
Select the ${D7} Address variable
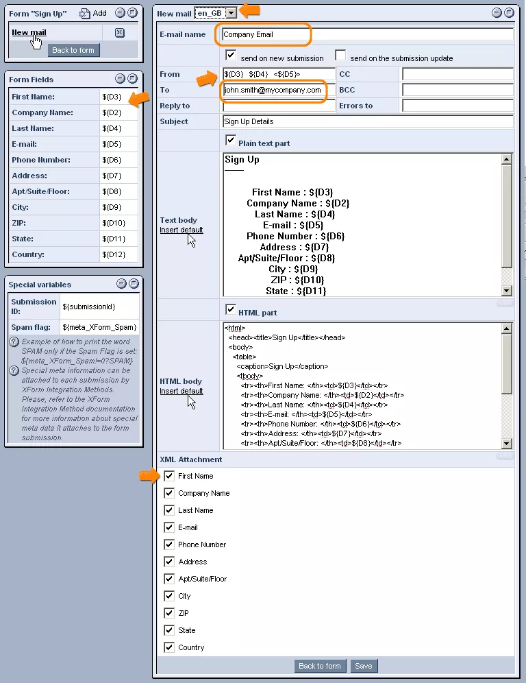(x=112, y=176)
